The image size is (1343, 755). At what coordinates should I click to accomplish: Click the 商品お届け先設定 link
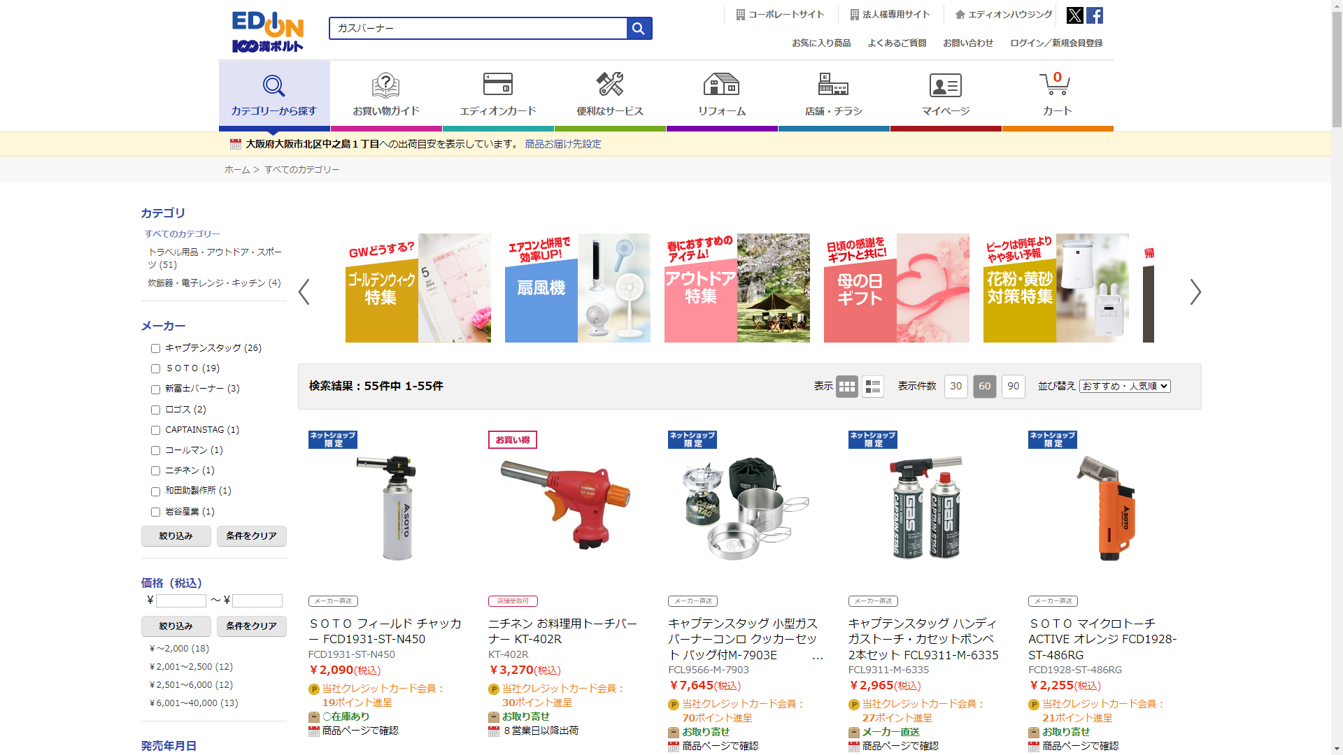pyautogui.click(x=562, y=144)
